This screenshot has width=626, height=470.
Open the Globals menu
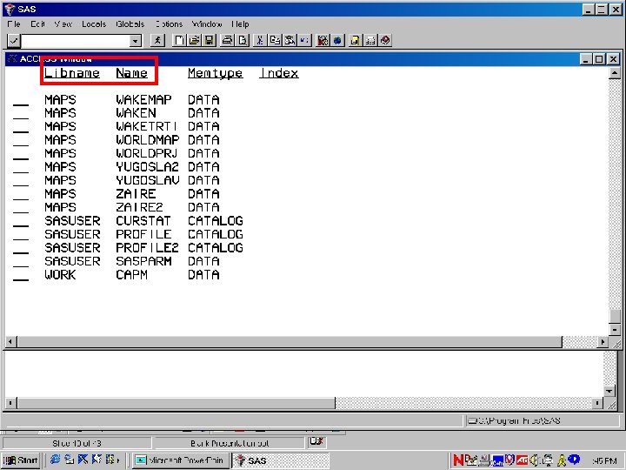[130, 24]
